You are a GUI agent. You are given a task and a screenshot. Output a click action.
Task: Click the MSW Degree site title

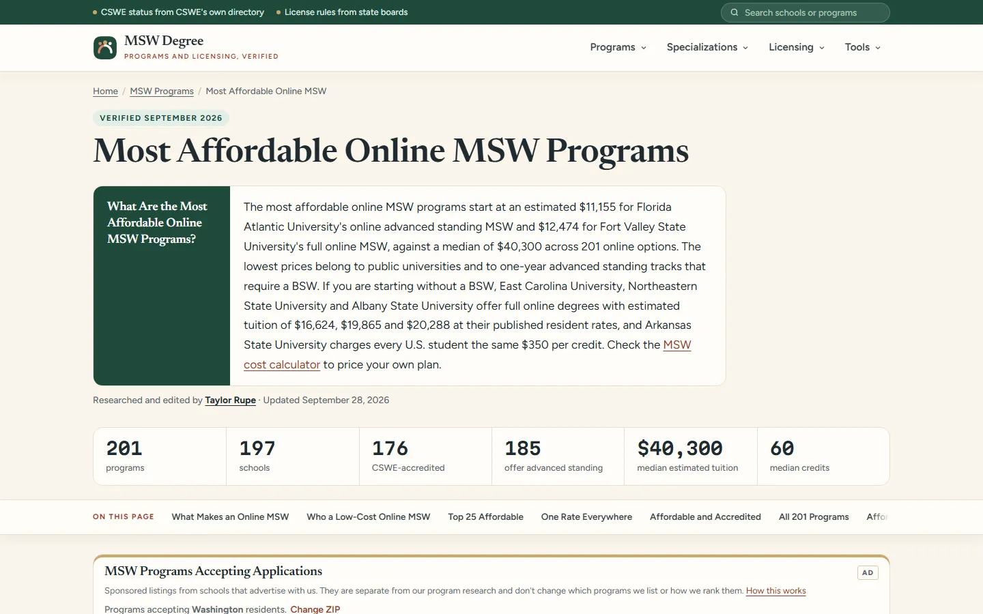click(x=164, y=41)
